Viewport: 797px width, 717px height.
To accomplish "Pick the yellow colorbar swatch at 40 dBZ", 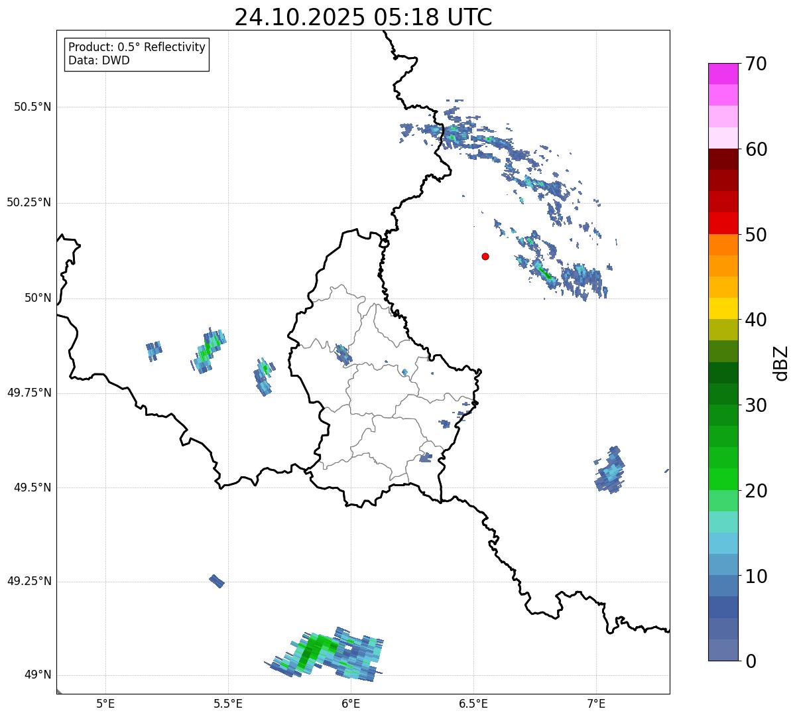I will pyautogui.click(x=723, y=308).
